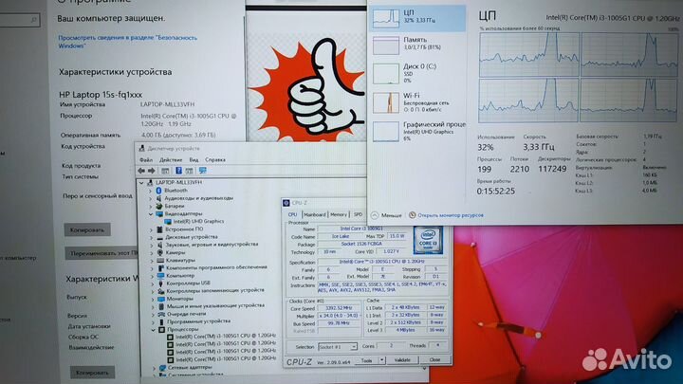Click the Контроллеры USB plug icon
Viewport: 683px width, 384px height.
[x=160, y=283]
